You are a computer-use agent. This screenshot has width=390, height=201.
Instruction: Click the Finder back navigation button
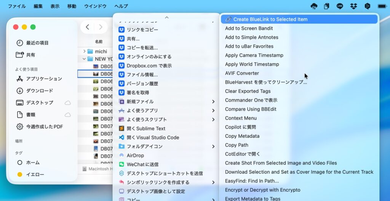(88, 27)
